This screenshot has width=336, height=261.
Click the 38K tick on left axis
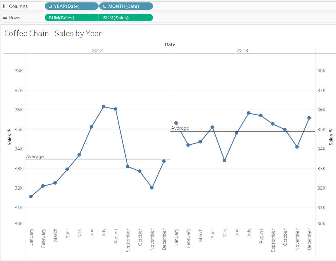tap(19, 71)
